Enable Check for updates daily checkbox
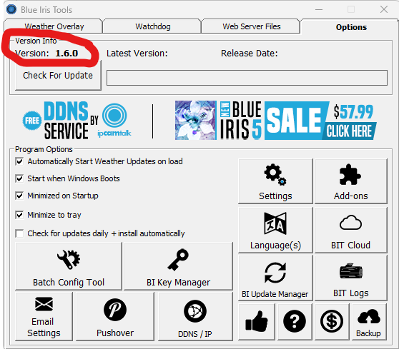The image size is (399, 349). click(19, 233)
